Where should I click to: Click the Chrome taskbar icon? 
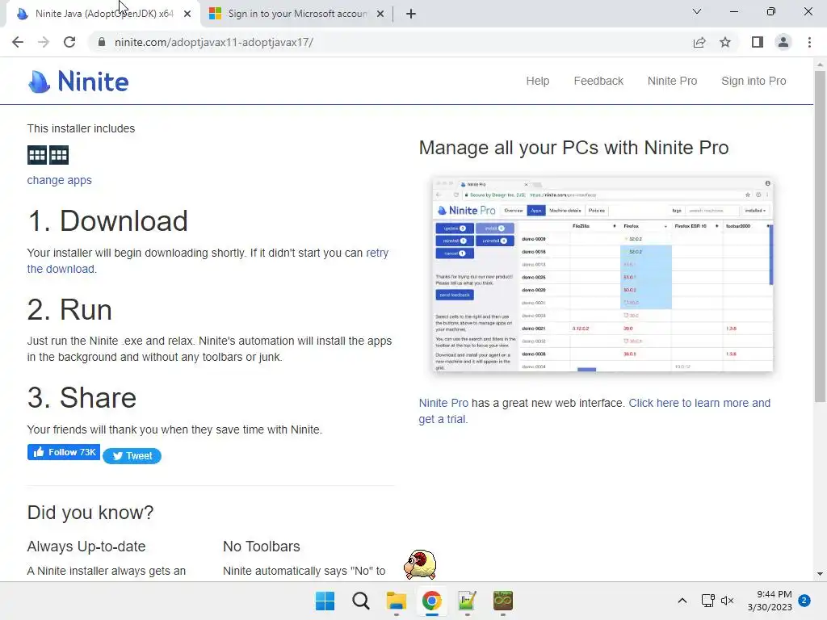431,601
